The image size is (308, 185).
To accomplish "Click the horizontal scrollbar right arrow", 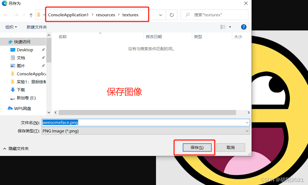I will [249, 112].
